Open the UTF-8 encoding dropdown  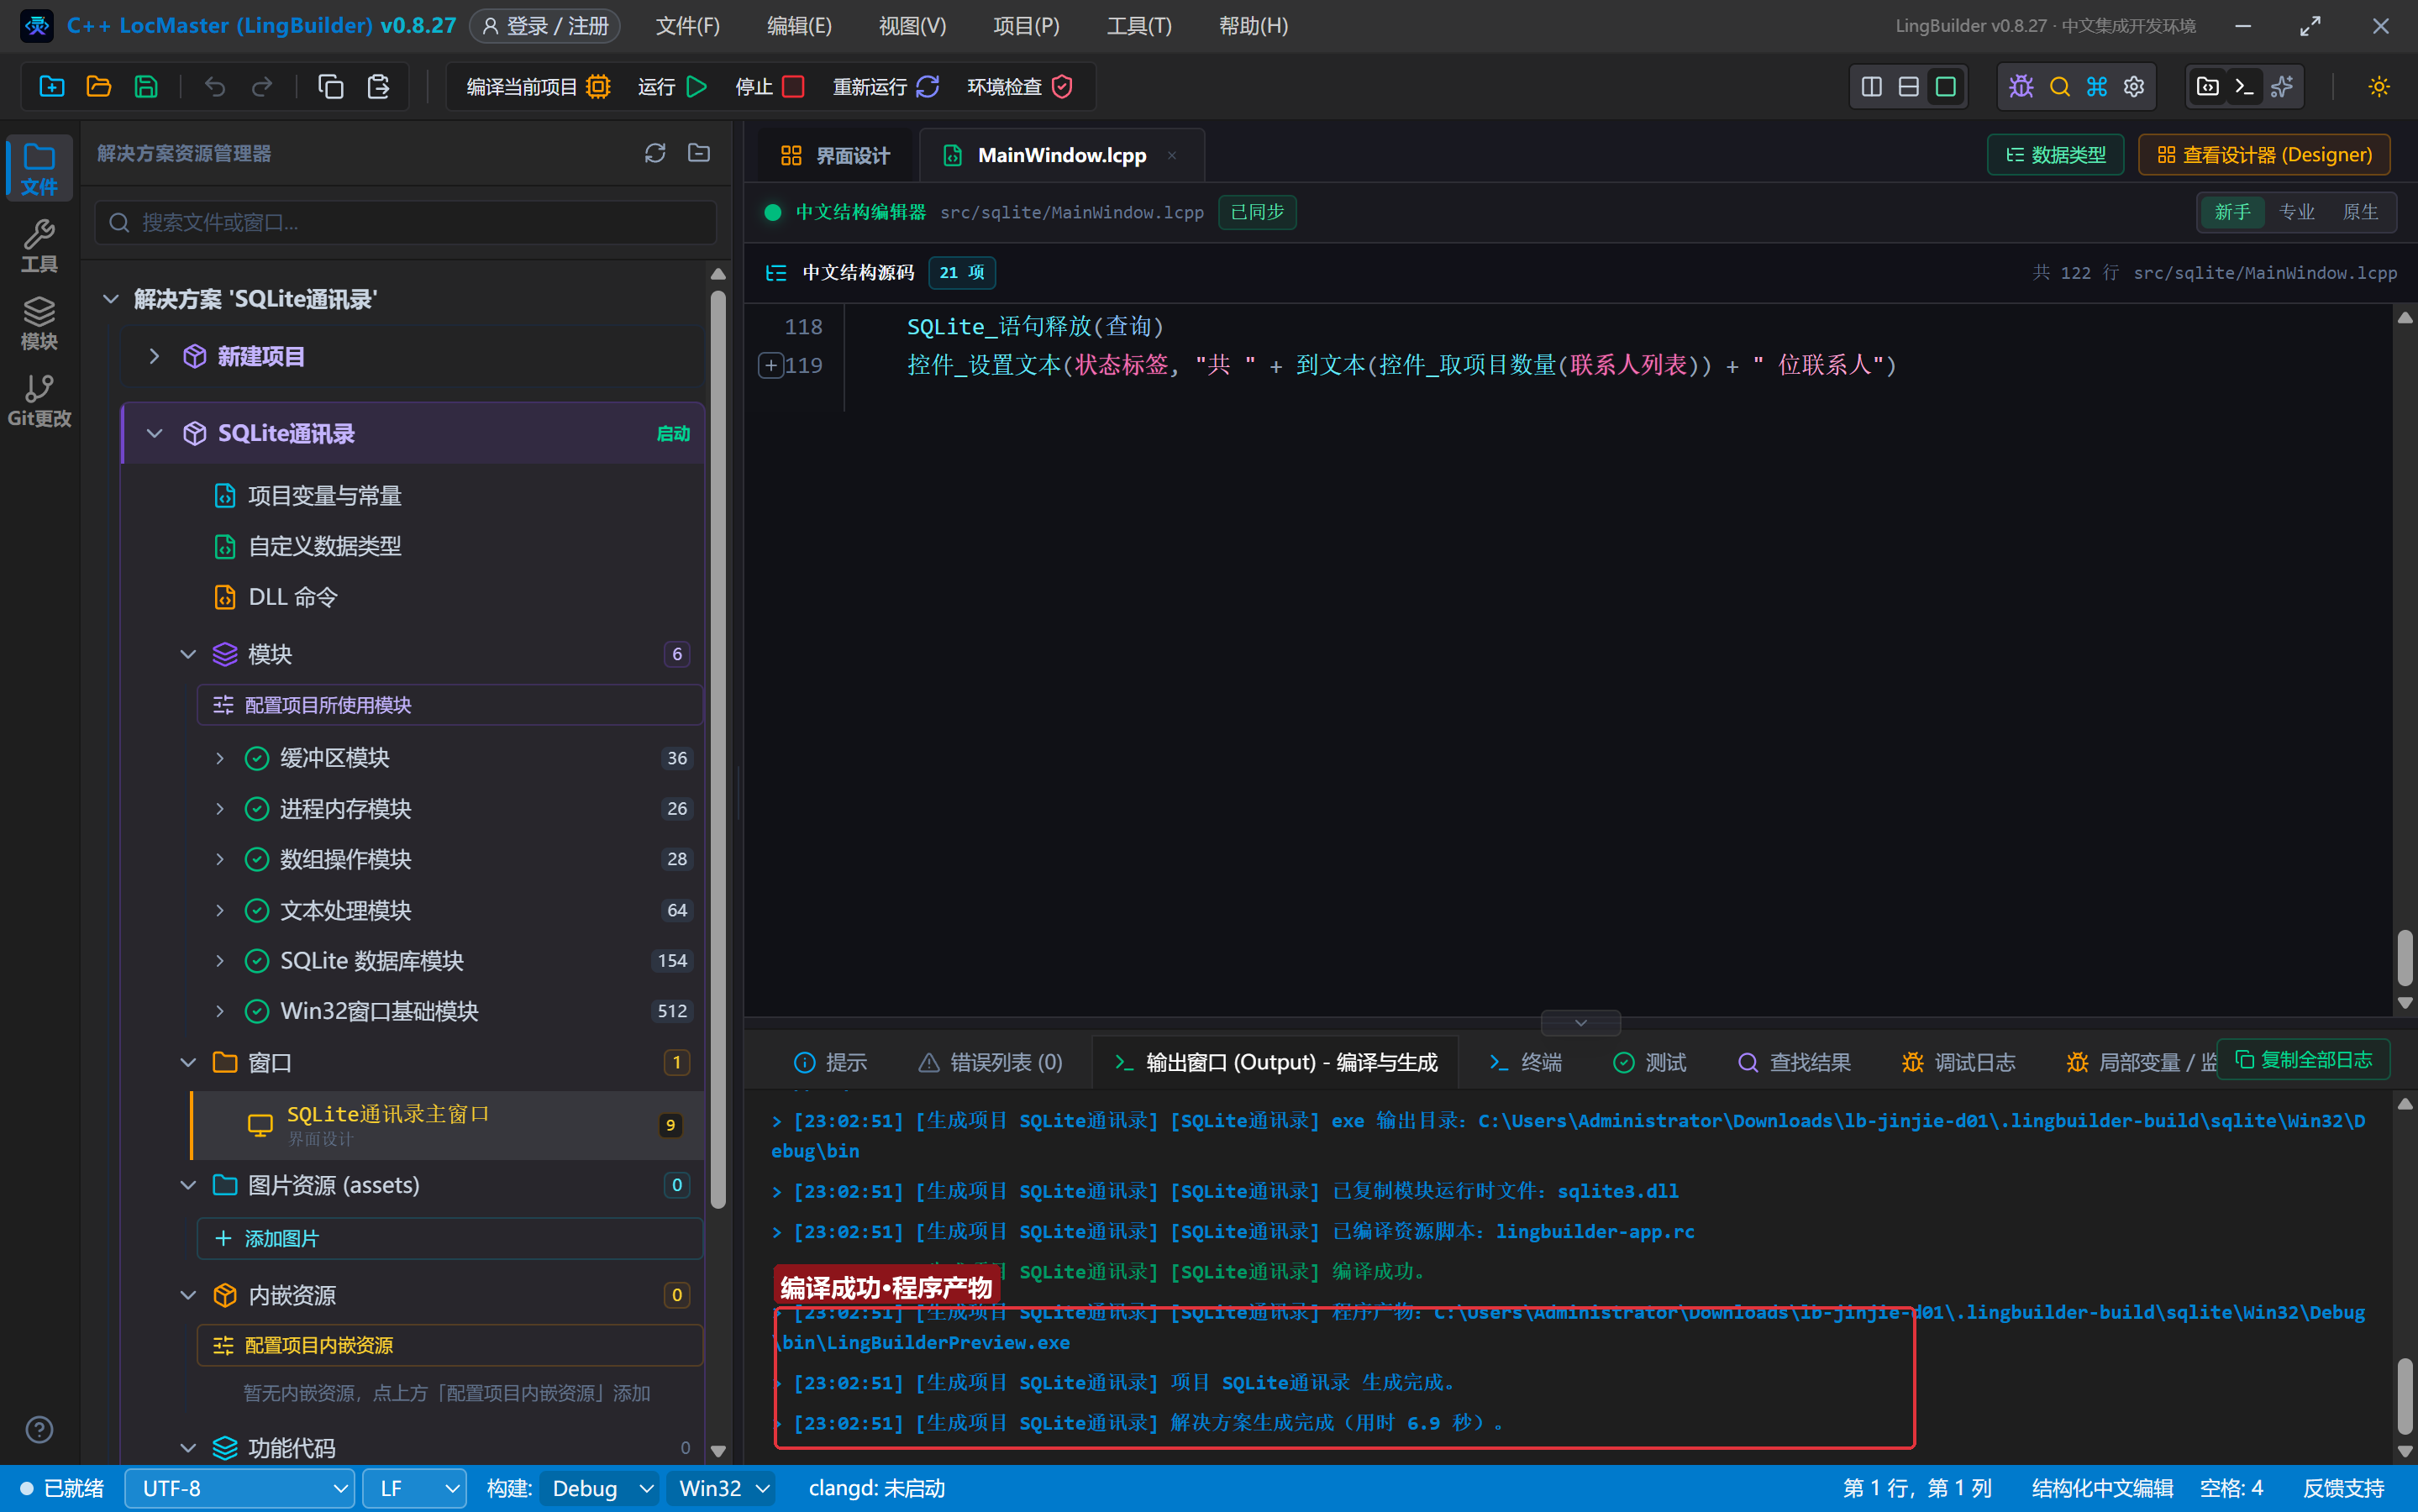[x=240, y=1488]
